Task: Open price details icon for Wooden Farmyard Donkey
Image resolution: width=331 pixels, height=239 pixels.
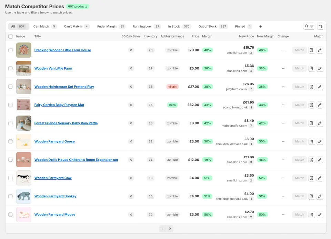Action: (x=311, y=196)
